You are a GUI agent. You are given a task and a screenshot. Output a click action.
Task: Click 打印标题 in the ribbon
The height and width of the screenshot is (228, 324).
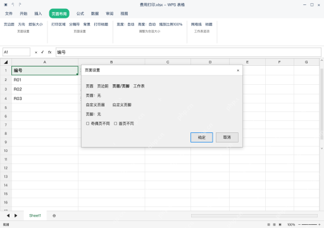101,24
